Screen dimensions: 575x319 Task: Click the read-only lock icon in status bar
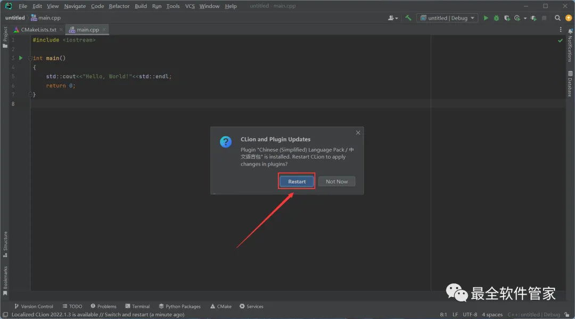click(x=567, y=315)
